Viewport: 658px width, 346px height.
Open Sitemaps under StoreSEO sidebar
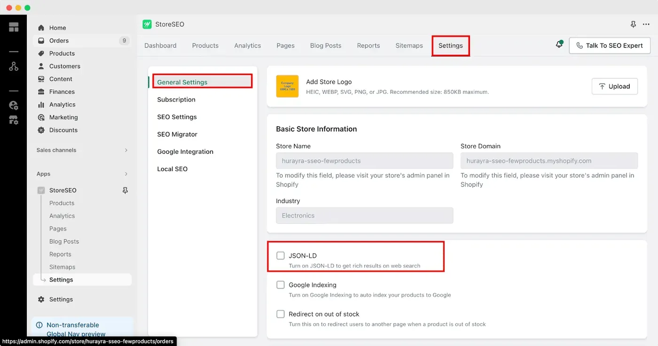(x=62, y=267)
